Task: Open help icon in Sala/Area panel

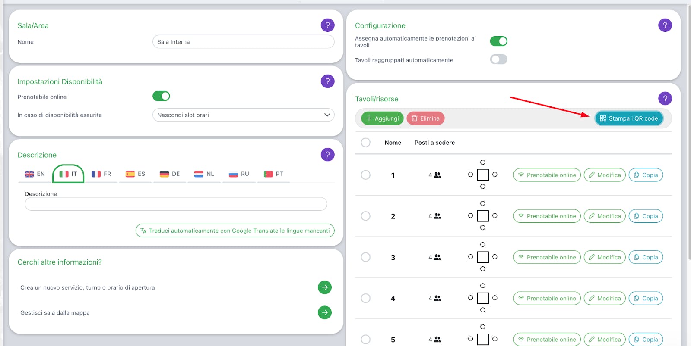Action: coord(327,25)
